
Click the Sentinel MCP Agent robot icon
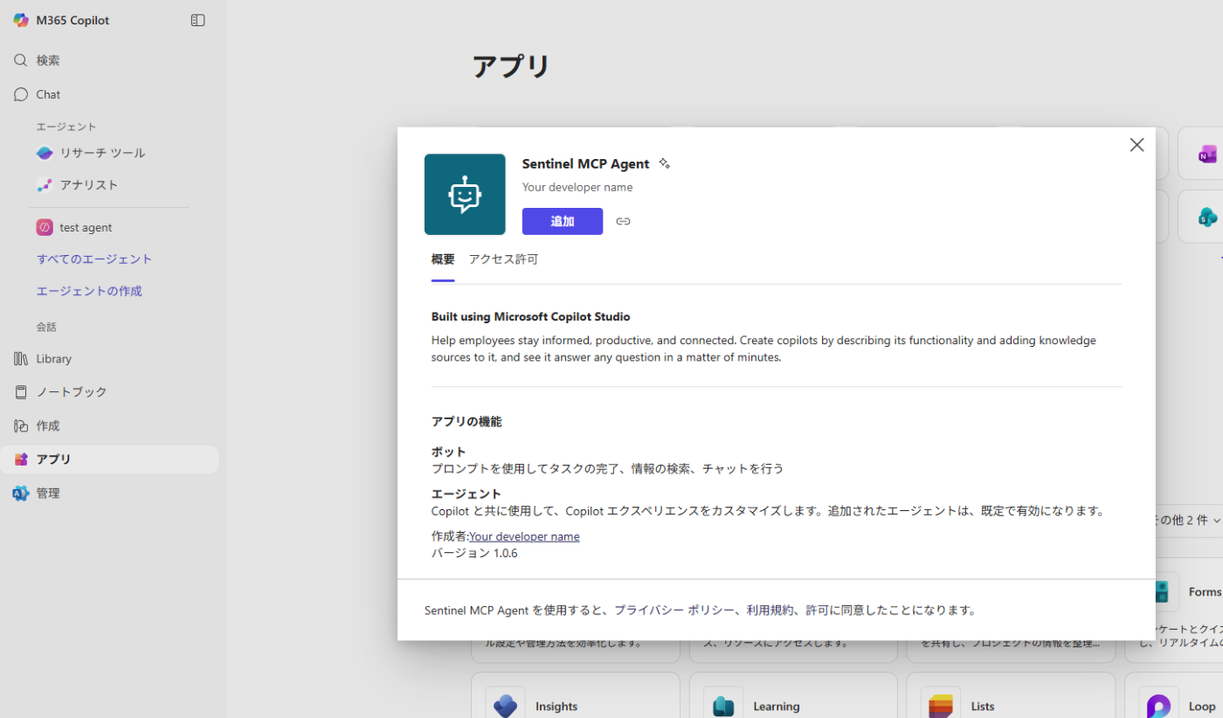(x=465, y=195)
